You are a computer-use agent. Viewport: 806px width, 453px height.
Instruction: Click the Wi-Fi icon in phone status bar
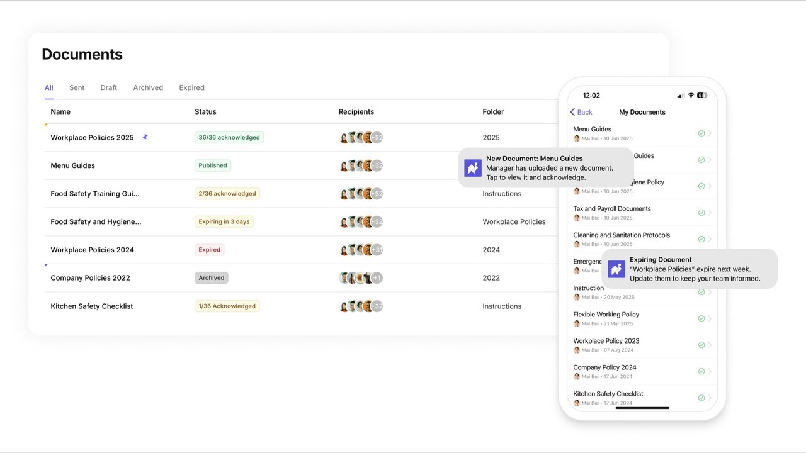(x=691, y=96)
